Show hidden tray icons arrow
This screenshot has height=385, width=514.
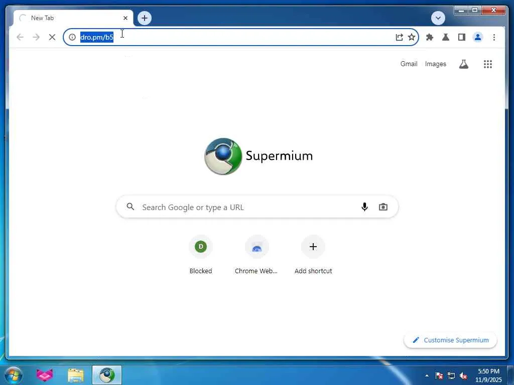[427, 375]
